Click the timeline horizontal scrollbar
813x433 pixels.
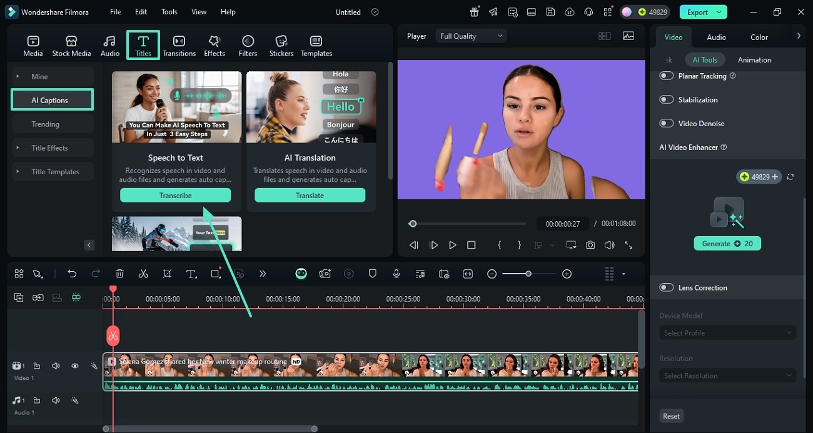pyautogui.click(x=210, y=429)
